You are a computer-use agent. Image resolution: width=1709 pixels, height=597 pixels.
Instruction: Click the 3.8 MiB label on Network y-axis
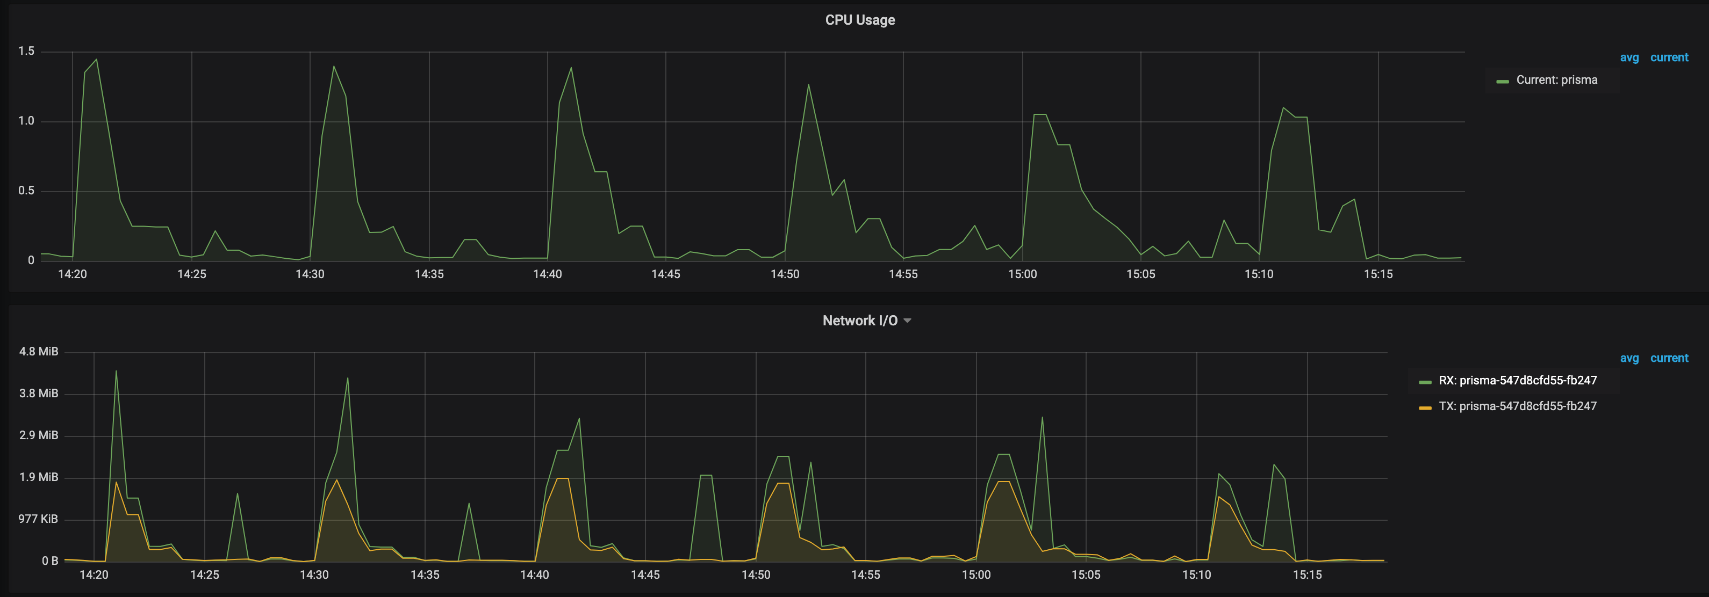pyautogui.click(x=39, y=394)
